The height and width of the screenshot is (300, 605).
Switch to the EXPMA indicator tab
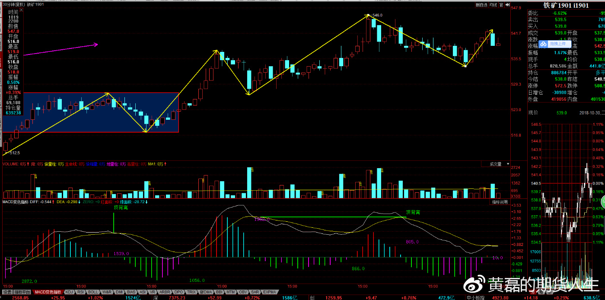pyautogui.click(x=270, y=292)
